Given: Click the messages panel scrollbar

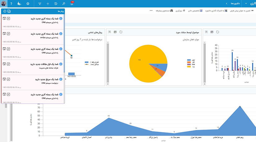Looking at the screenshot, I should coord(64,44).
